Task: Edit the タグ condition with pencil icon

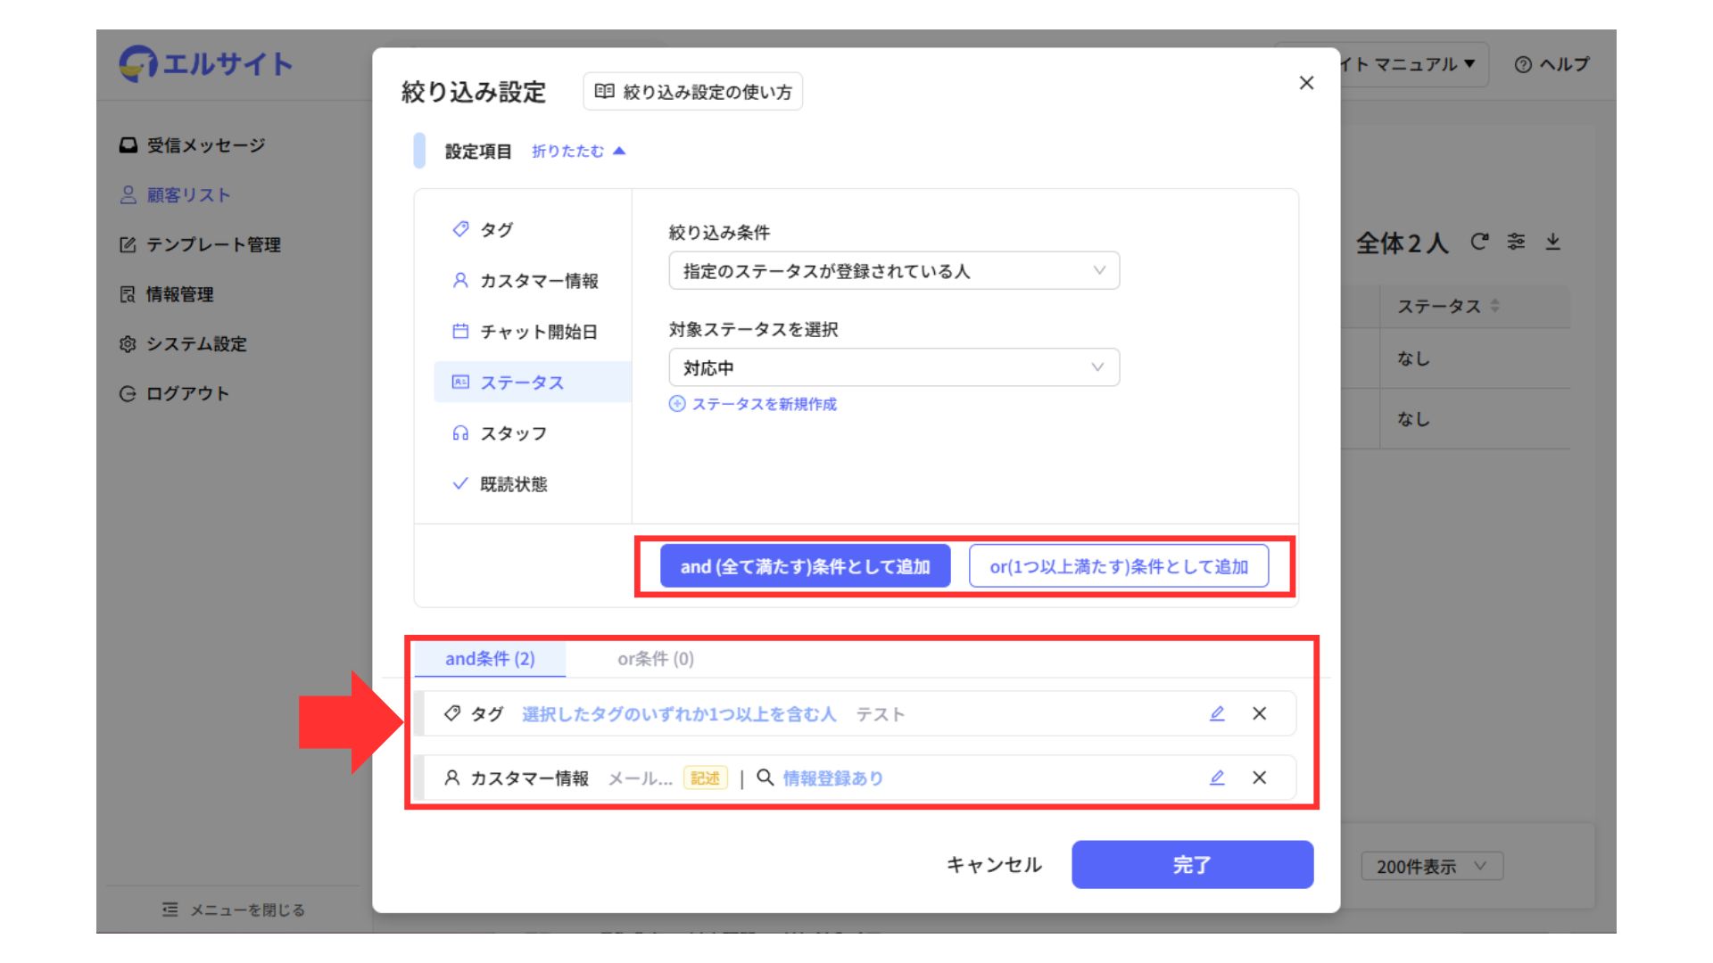Action: (1217, 713)
